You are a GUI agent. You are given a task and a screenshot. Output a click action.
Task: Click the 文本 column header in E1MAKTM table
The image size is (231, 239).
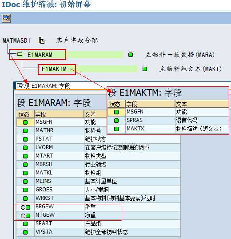pos(202,104)
